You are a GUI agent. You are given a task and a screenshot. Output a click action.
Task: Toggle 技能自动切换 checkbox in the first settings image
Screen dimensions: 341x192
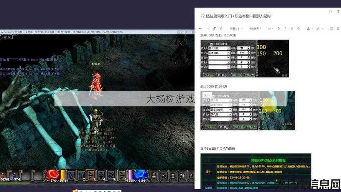(211, 44)
